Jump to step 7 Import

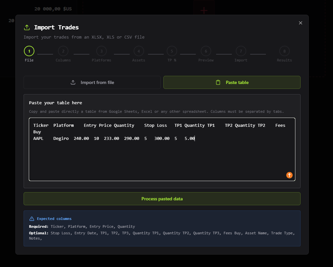241,51
